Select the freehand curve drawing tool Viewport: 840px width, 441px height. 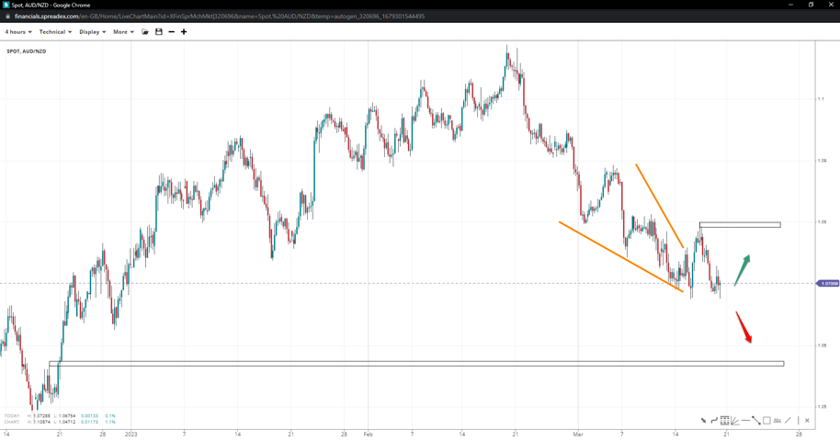(x=714, y=421)
